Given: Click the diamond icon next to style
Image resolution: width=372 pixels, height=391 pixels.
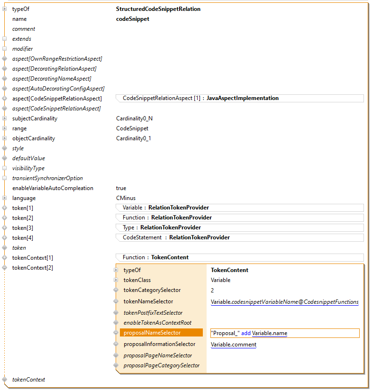Looking at the screenshot, I should [5, 148].
